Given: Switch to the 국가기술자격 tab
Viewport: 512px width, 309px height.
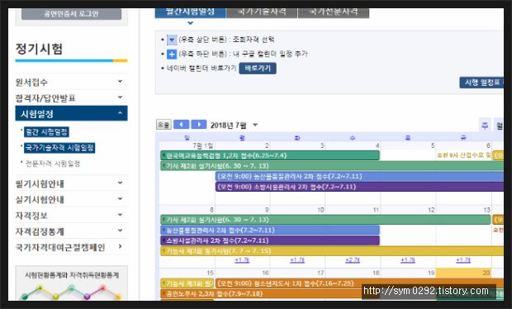Looking at the screenshot, I should (x=262, y=12).
